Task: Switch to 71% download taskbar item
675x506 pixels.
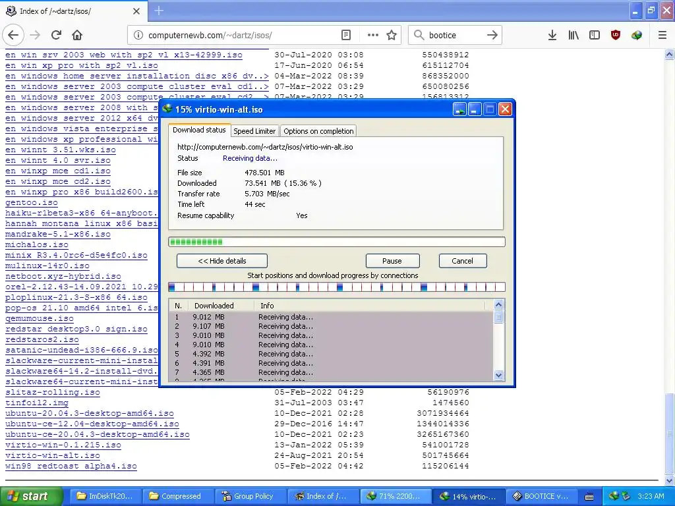Action: coord(396,497)
